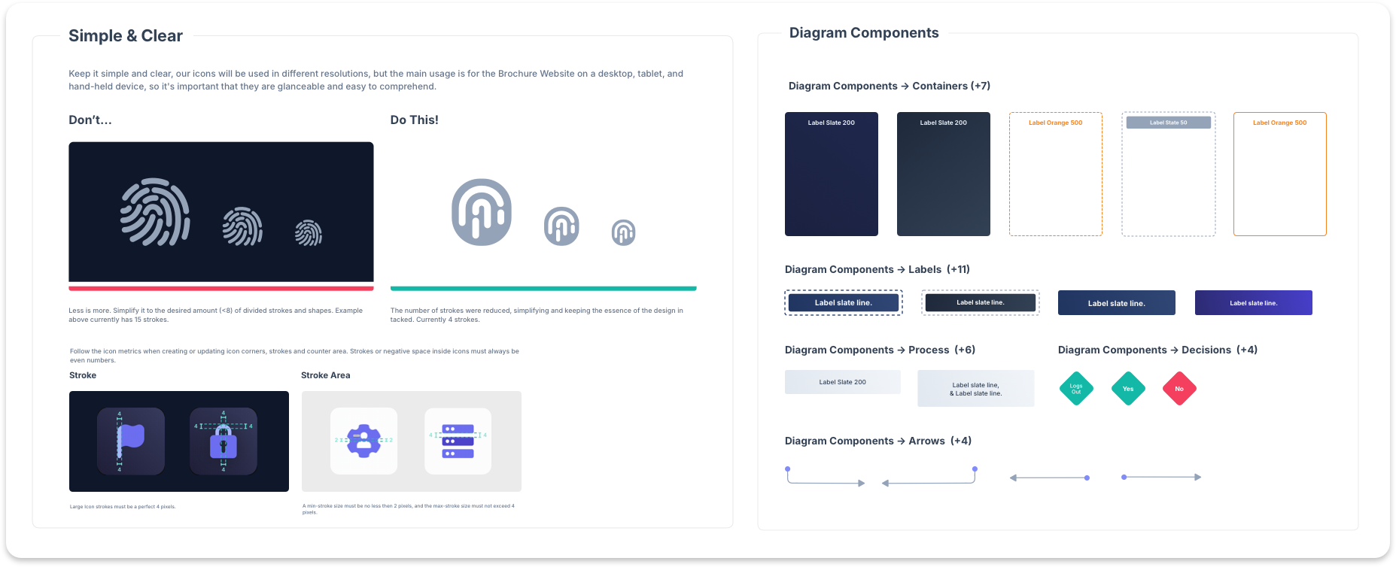The image size is (1396, 567).
Task: Select the medium simplified fingerprint icon under Do This
Action: (x=561, y=226)
